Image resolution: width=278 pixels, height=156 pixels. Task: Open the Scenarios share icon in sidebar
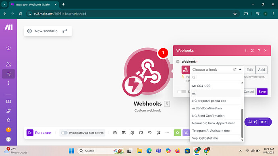(8, 74)
